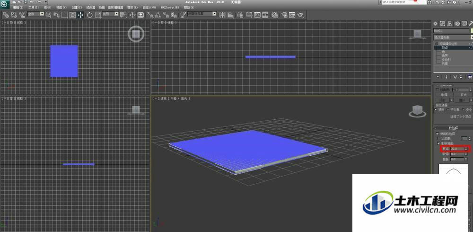The width and height of the screenshot is (473, 232).
Task: Activate the Select and Move tool
Action: point(80,15)
